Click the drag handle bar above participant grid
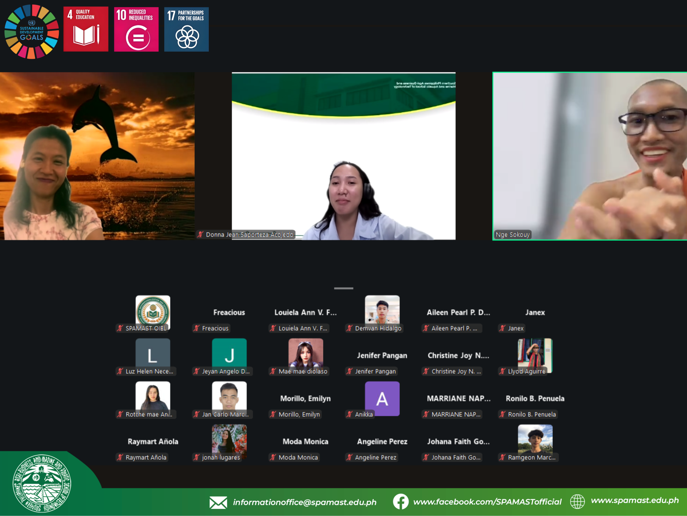This screenshot has width=687, height=516. pyautogui.click(x=343, y=288)
